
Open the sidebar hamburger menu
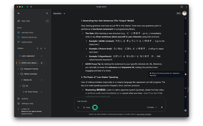click(19, 13)
